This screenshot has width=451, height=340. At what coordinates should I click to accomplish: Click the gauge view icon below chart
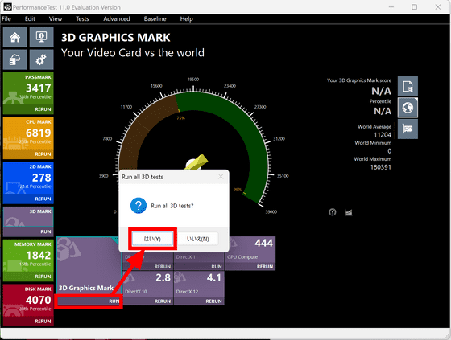[333, 212]
